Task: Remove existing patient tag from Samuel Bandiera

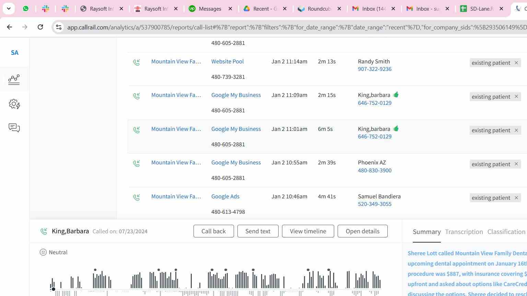Action: (516, 198)
